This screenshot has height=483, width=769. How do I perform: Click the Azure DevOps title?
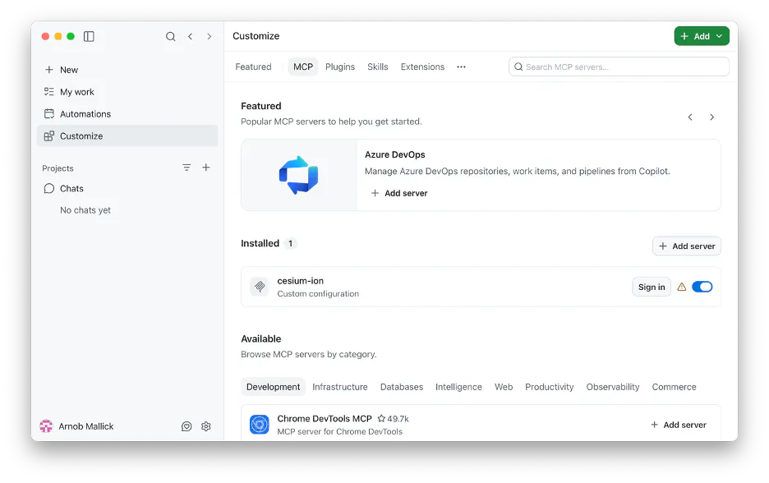coord(395,154)
